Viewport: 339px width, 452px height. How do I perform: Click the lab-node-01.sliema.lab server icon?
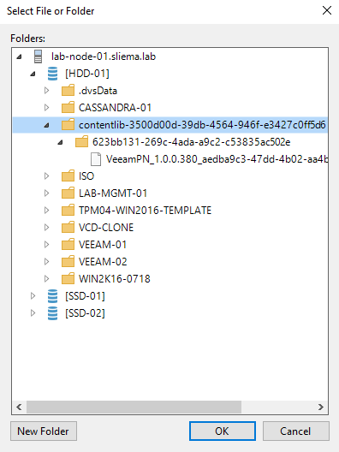pos(38,56)
